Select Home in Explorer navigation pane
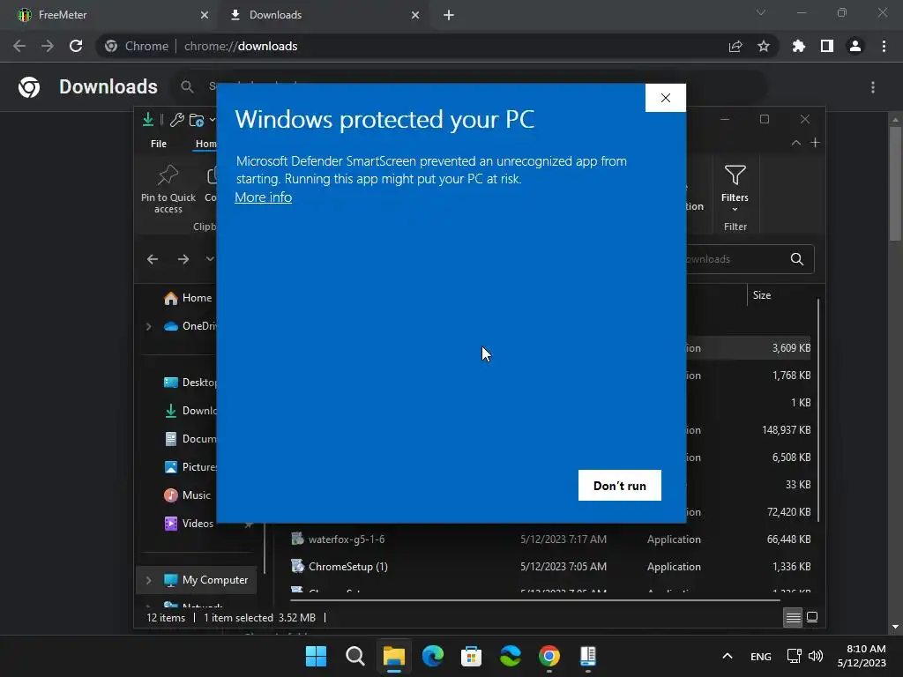Image resolution: width=903 pixels, height=677 pixels. coord(188,298)
